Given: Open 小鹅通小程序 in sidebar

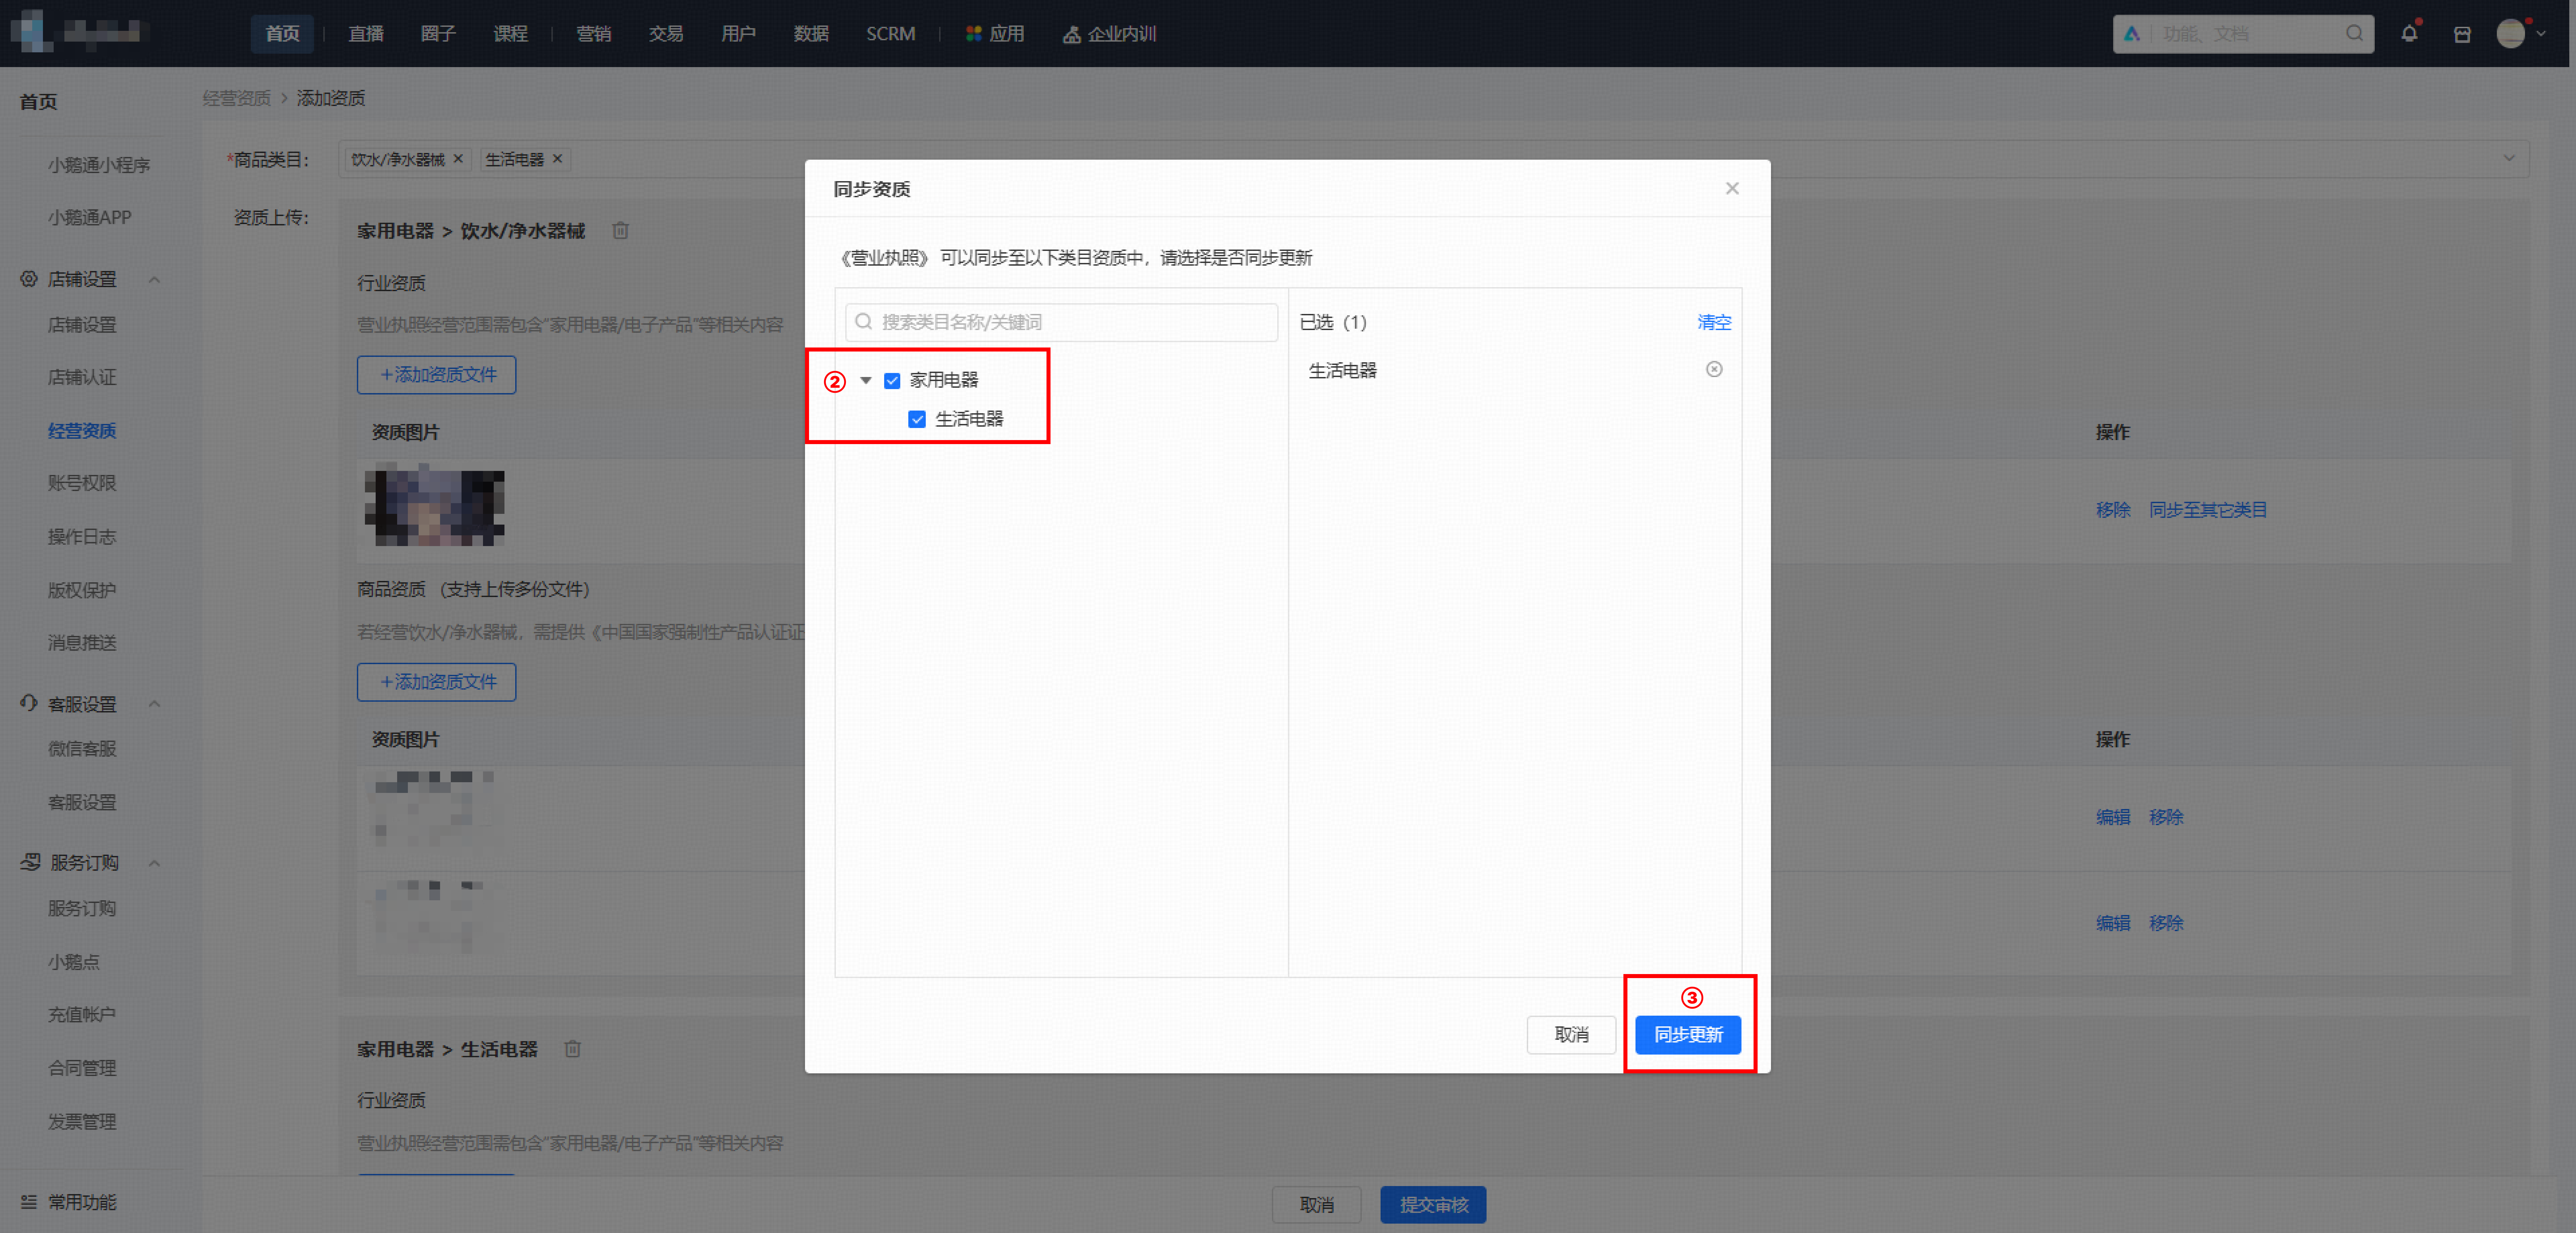Looking at the screenshot, I should [x=99, y=165].
